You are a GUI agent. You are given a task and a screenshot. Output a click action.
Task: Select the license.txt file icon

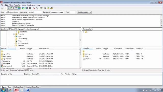tap(2, 64)
